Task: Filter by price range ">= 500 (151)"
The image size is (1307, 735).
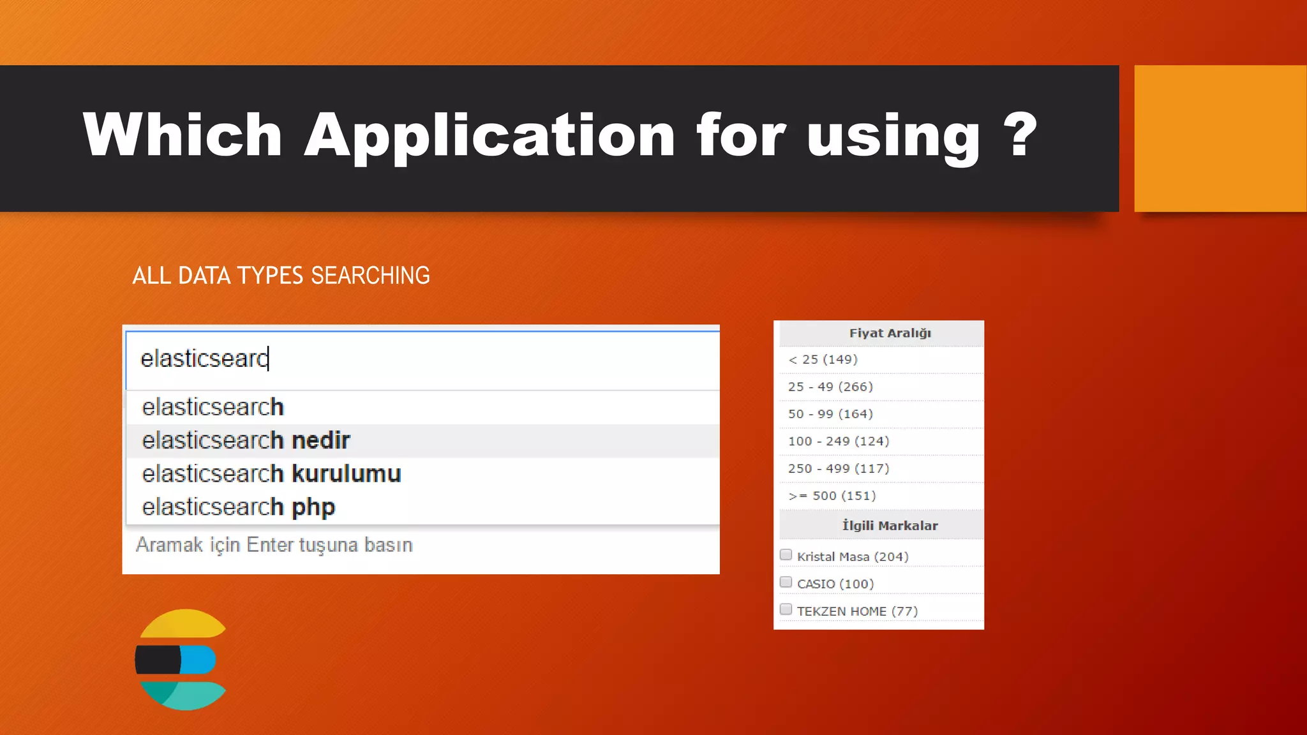Action: (881, 496)
